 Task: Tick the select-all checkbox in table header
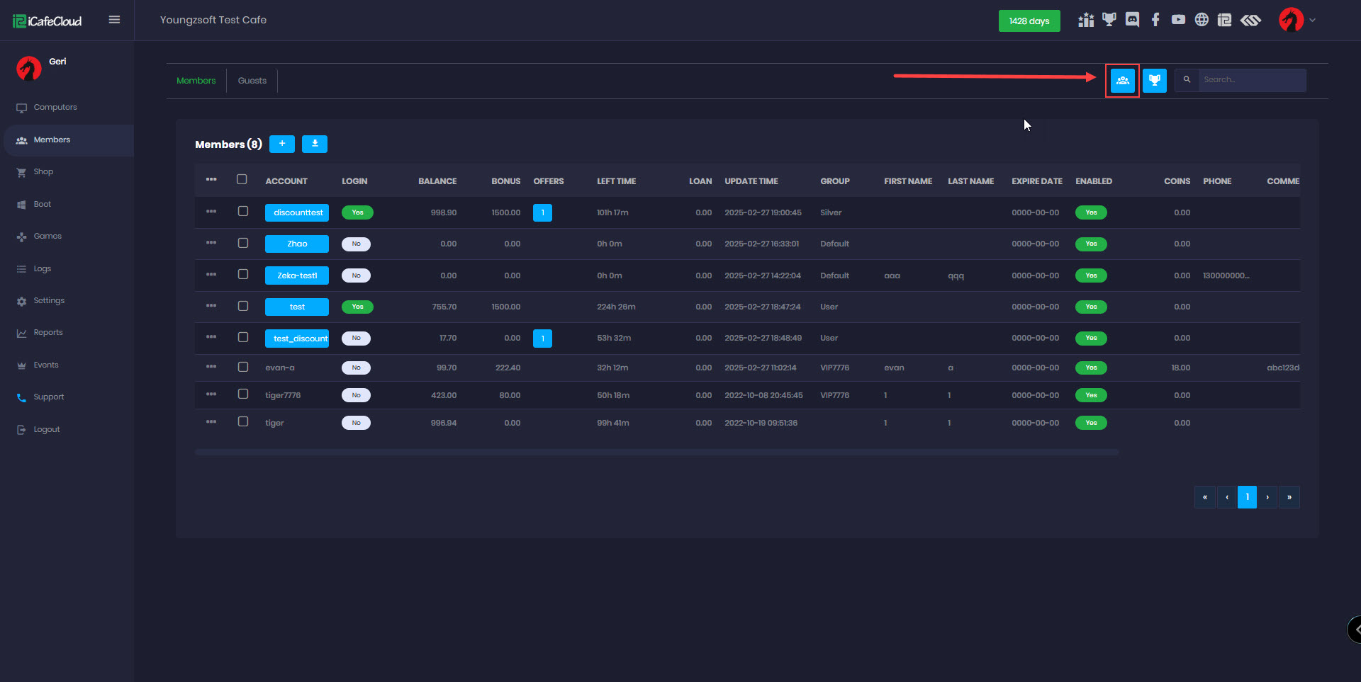[x=242, y=180]
